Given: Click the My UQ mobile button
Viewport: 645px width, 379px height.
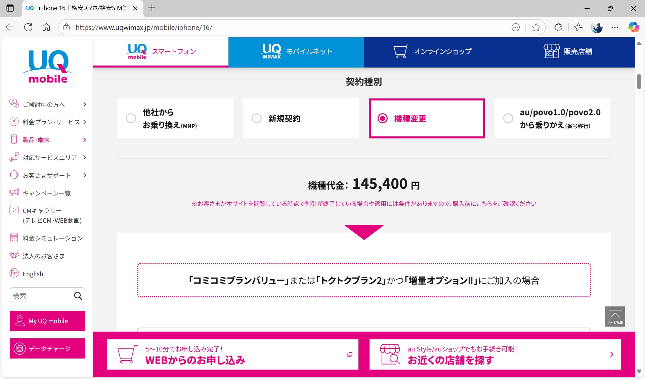Looking at the screenshot, I should click(47, 321).
